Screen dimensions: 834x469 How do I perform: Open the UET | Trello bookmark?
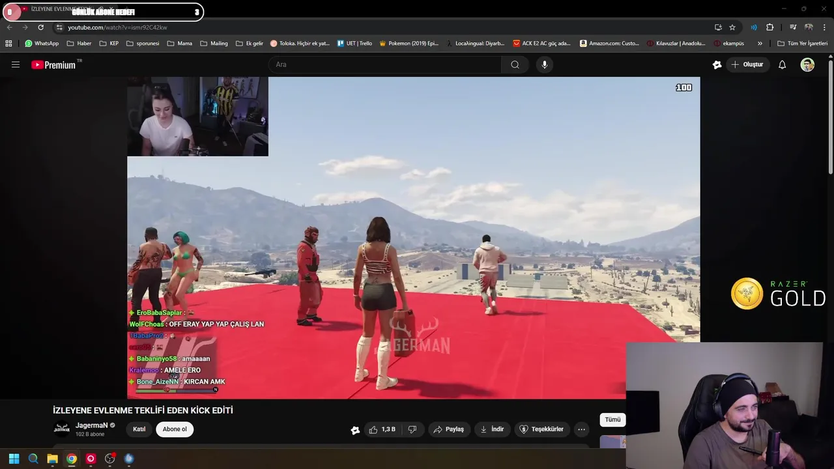click(354, 44)
